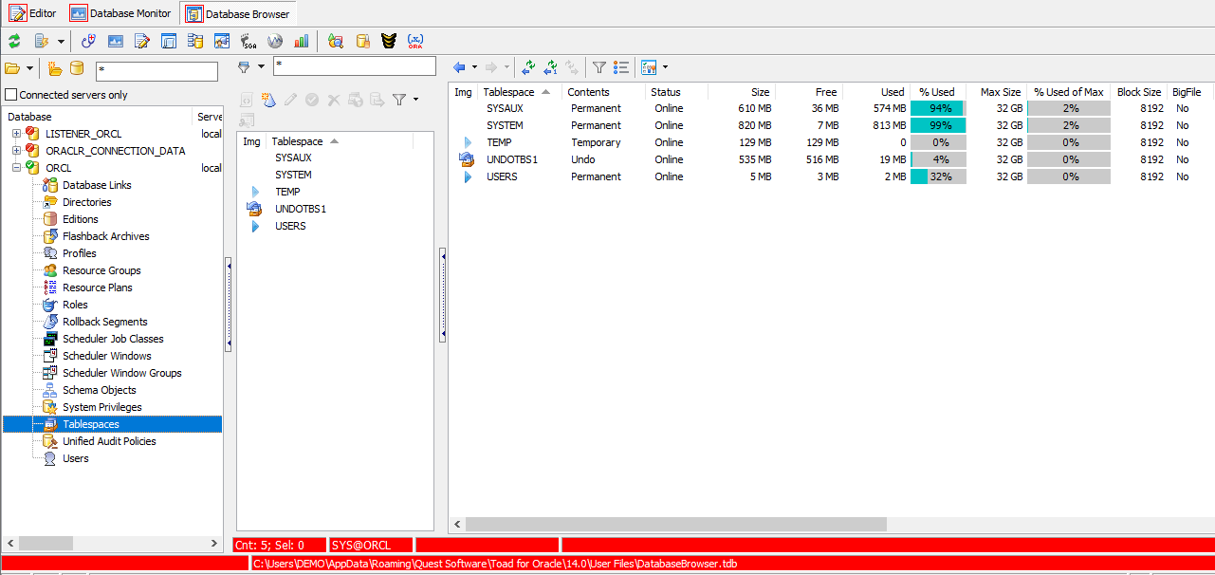Select Unified Audit Policies in the tree
The width and height of the screenshot is (1215, 575).
tap(109, 441)
